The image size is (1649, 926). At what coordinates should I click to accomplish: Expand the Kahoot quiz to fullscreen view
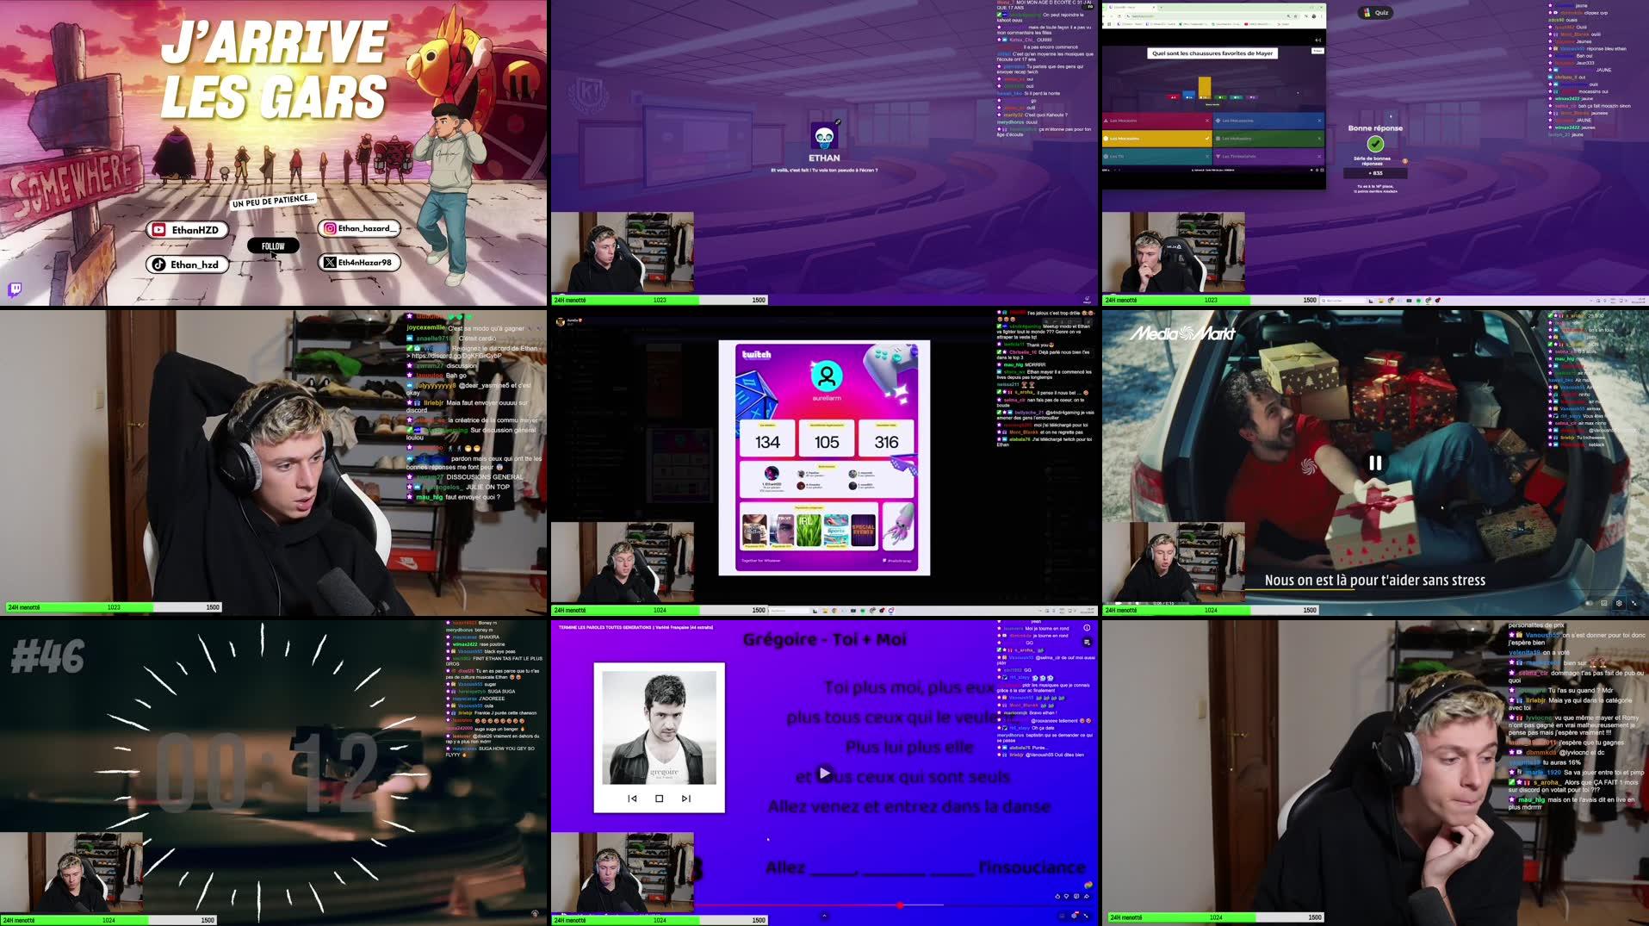pos(1322,170)
